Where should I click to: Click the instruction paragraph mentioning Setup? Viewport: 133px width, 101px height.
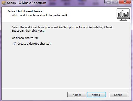point(62,29)
